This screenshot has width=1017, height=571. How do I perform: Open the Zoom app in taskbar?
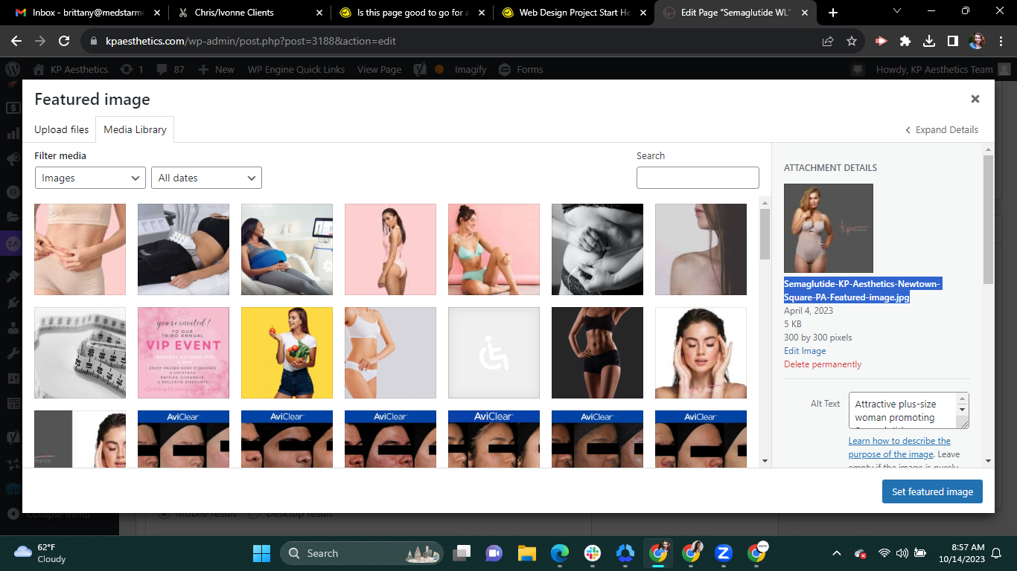(722, 553)
